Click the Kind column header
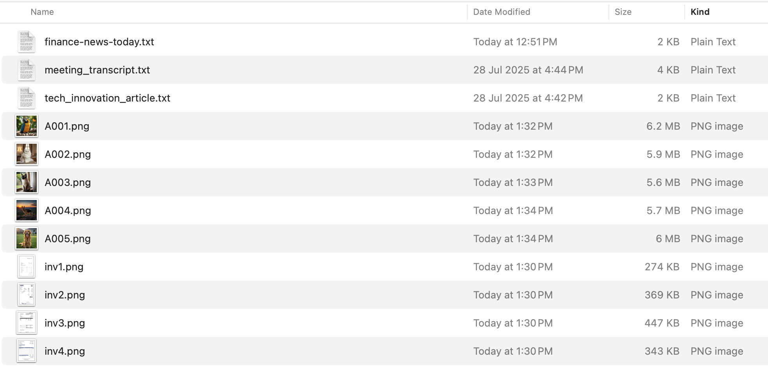The image size is (768, 375). click(700, 12)
